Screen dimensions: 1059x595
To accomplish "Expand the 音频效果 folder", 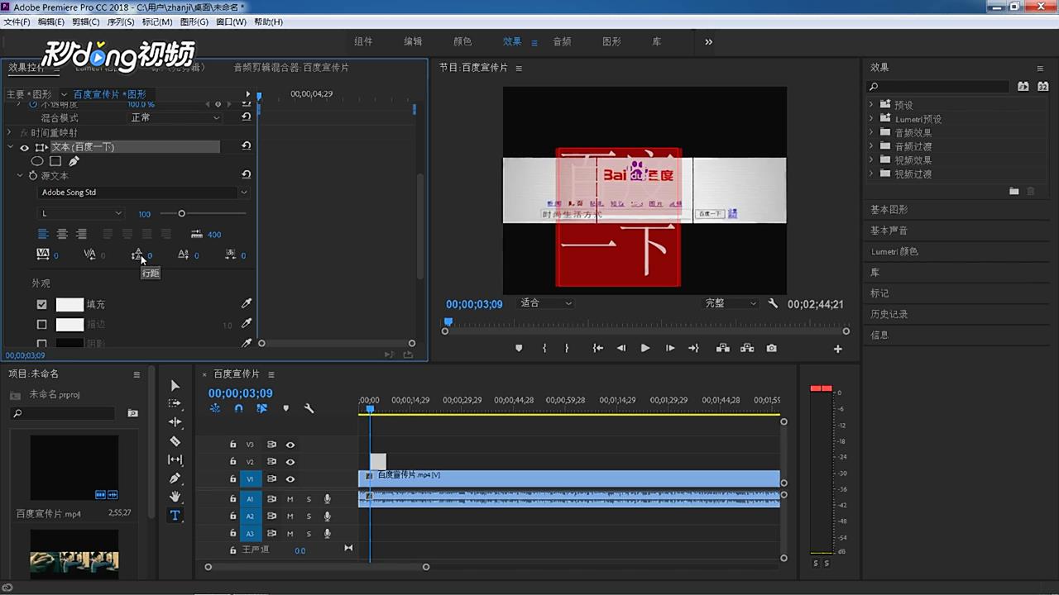I will pyautogui.click(x=871, y=132).
